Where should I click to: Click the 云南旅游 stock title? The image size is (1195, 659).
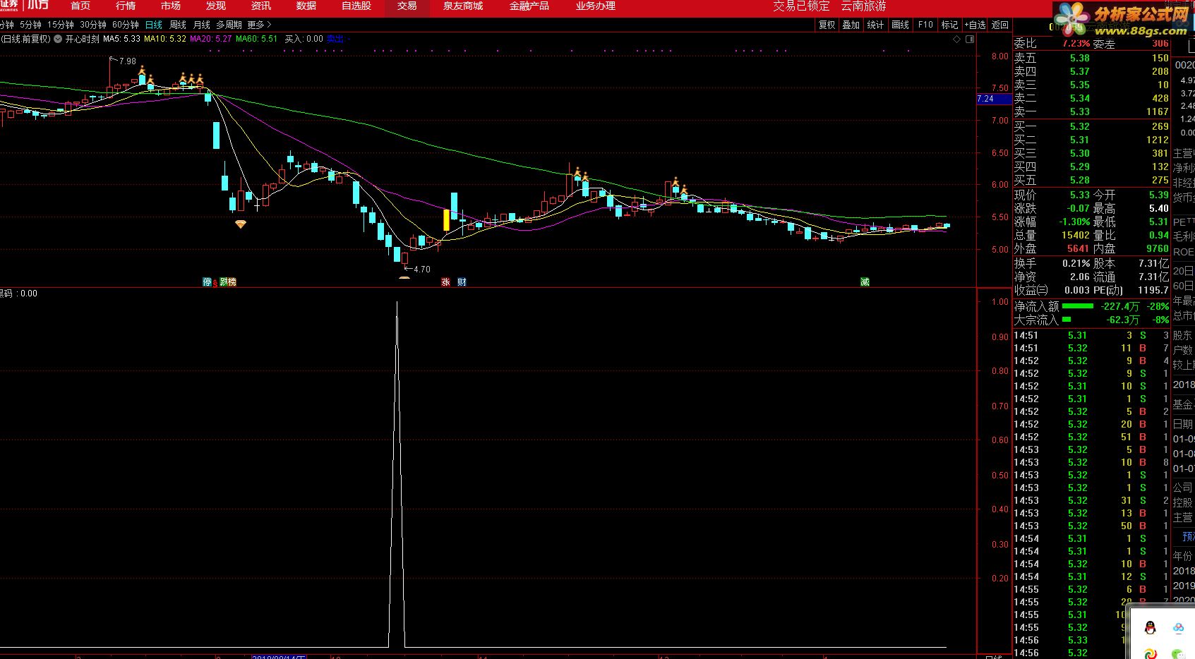pos(863,6)
